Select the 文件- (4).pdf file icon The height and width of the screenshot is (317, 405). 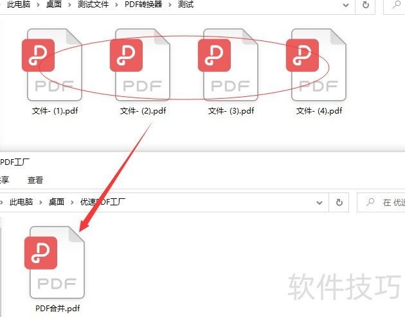[x=316, y=64]
